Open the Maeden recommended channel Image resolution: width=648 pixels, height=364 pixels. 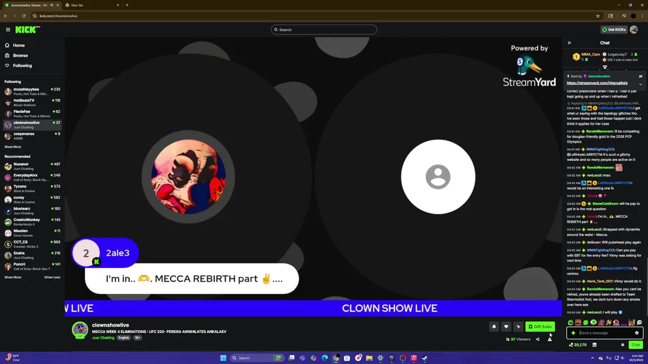coord(32,233)
